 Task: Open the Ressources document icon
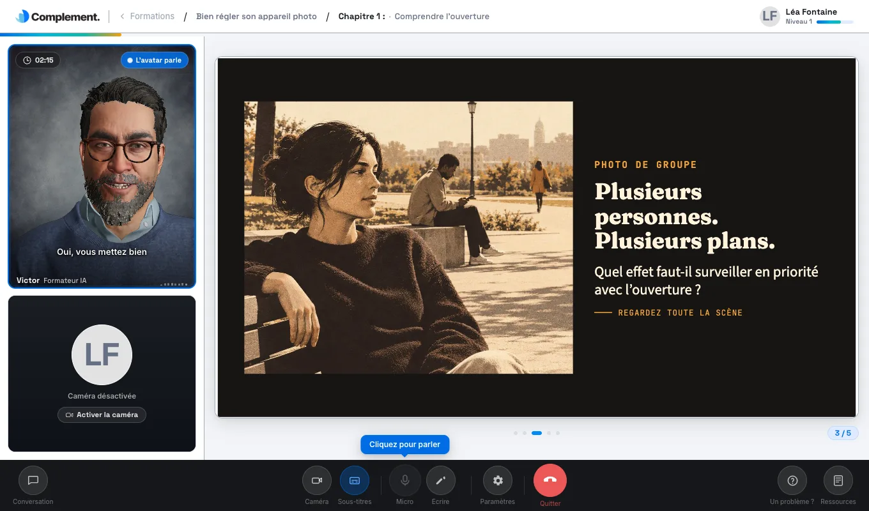click(x=838, y=480)
